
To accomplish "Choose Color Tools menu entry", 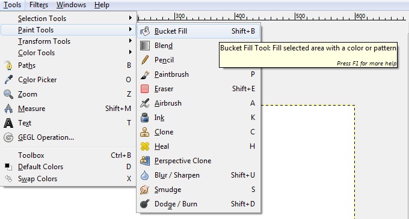I will pos(69,53).
